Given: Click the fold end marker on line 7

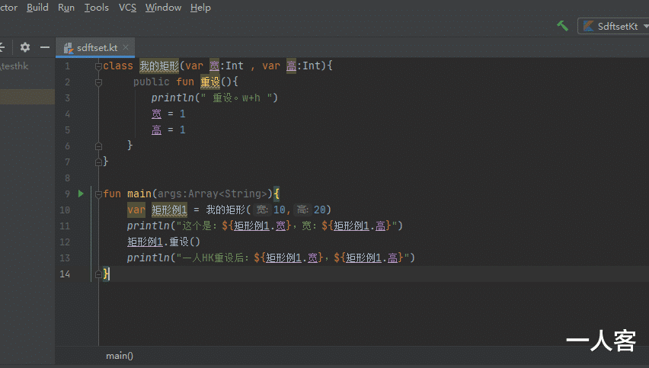Looking at the screenshot, I should (98, 162).
